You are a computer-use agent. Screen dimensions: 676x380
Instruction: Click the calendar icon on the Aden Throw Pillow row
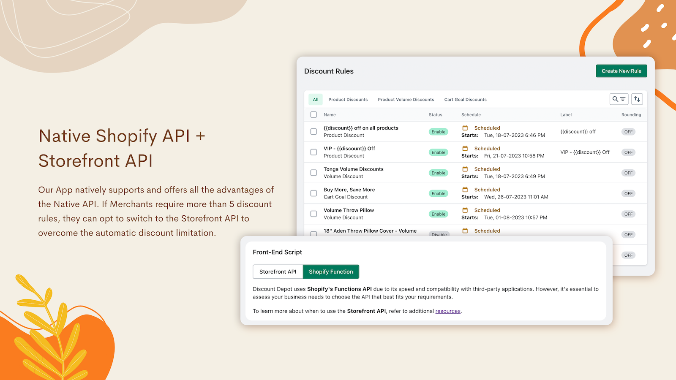(x=465, y=231)
